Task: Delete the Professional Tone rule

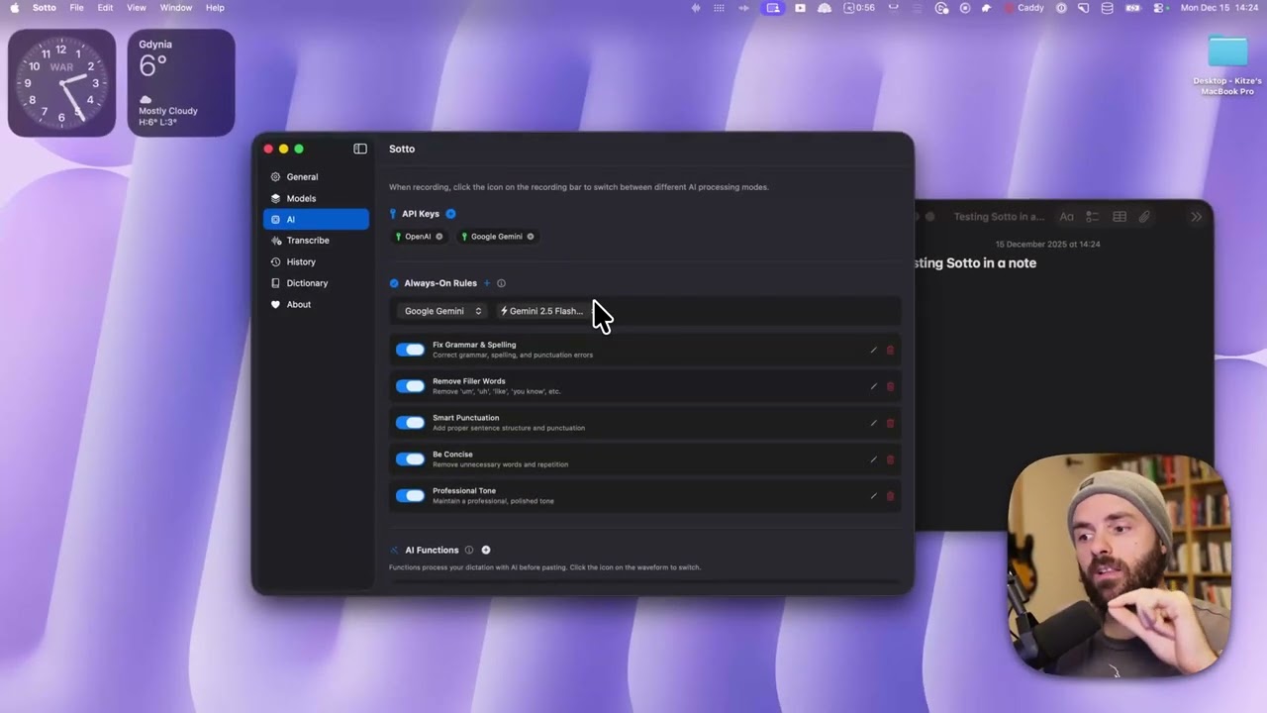Action: coord(890,496)
